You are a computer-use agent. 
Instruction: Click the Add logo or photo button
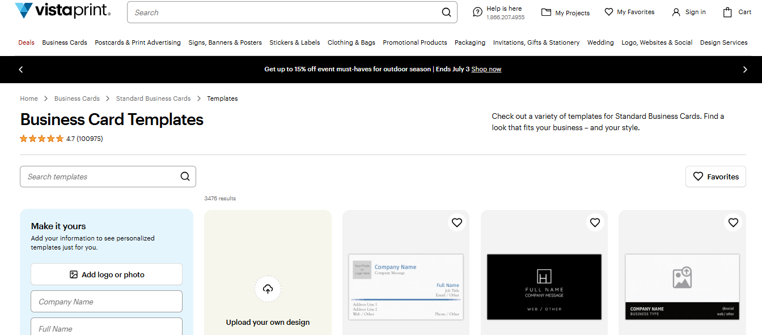tap(107, 274)
